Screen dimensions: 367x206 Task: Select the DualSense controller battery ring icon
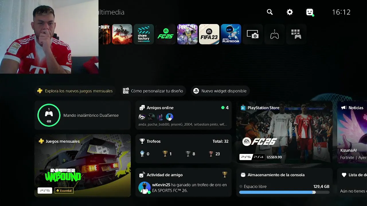tap(49, 115)
